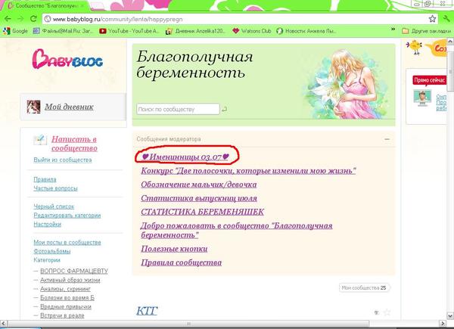Click the doctor monitor icon under Прямо сейчас
This screenshot has width=454, height=329.
pyautogui.click(x=421, y=98)
